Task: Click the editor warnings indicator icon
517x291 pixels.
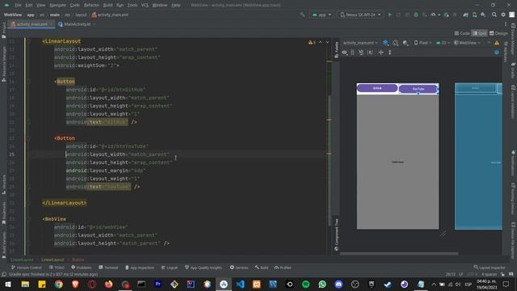Action: tap(312, 42)
